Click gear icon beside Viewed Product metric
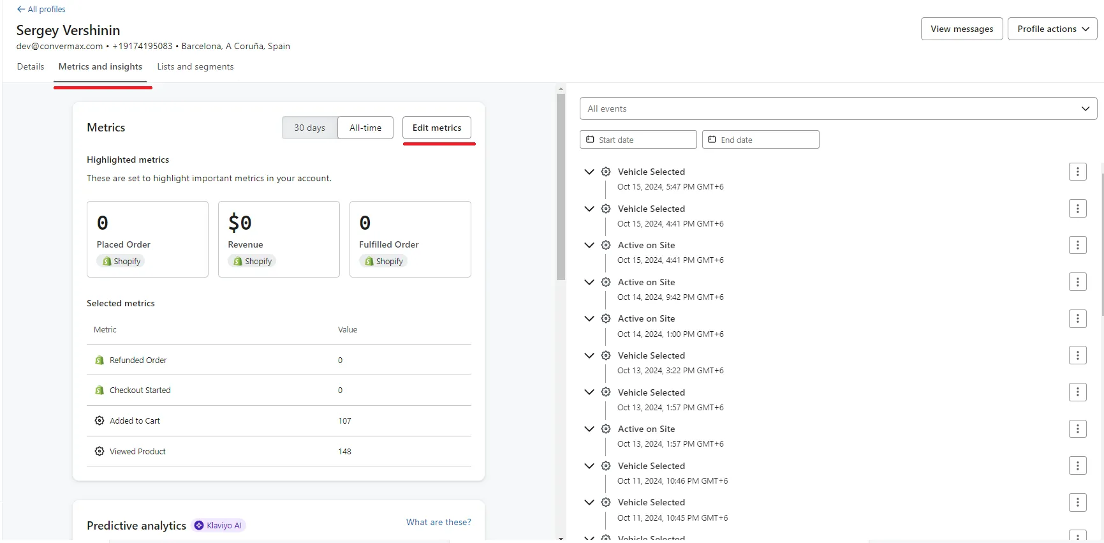Viewport: 1104px width, 543px height. pos(99,451)
